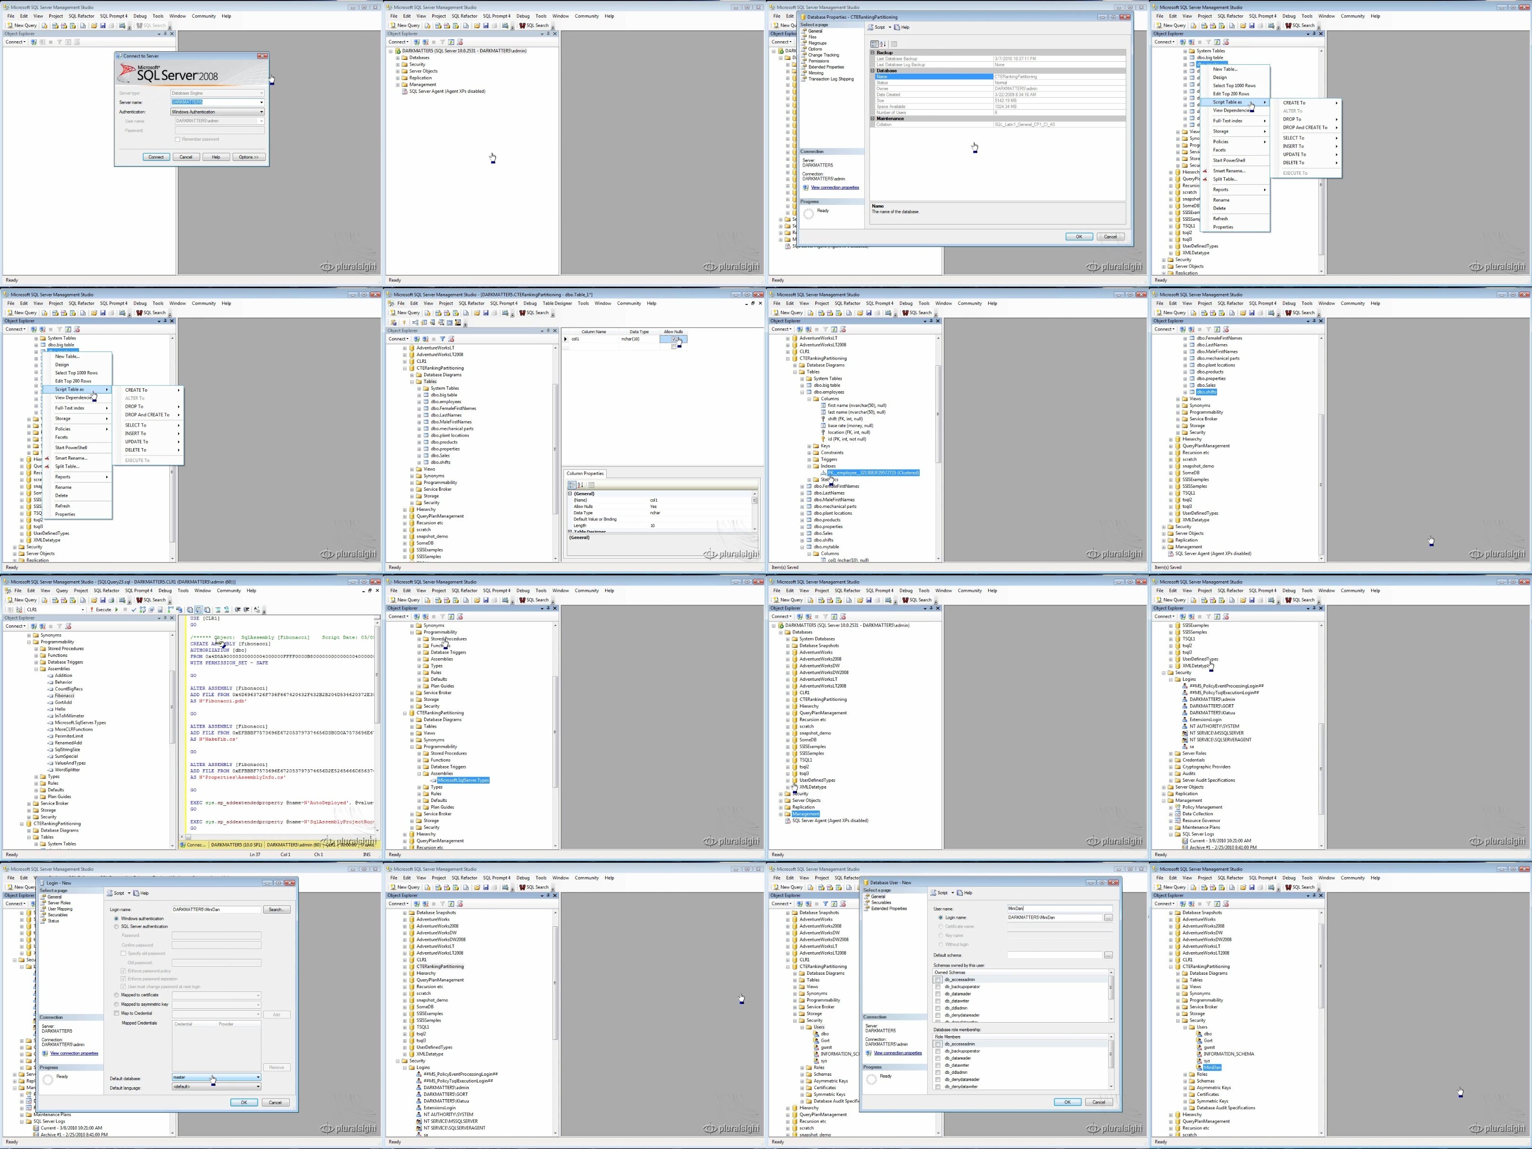Click Alphabetical sort icon in Database Properties grid
This screenshot has height=1149, width=1532.
882,44
